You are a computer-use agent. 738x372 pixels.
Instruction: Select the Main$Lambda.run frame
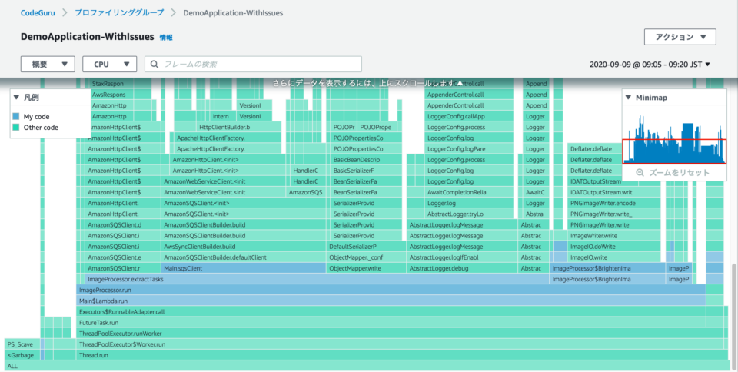pyautogui.click(x=391, y=301)
